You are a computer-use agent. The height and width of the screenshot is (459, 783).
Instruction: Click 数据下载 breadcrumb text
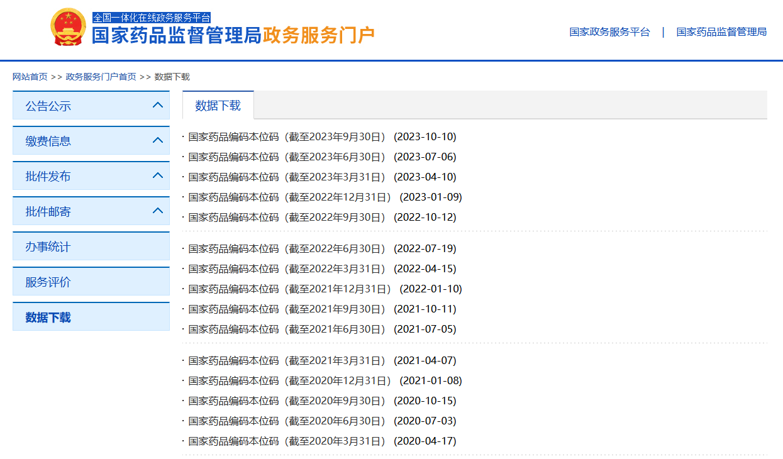point(172,77)
